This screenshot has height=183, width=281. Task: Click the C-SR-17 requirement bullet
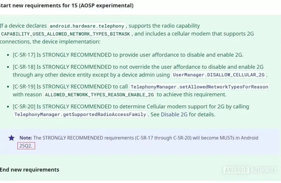(128, 55)
